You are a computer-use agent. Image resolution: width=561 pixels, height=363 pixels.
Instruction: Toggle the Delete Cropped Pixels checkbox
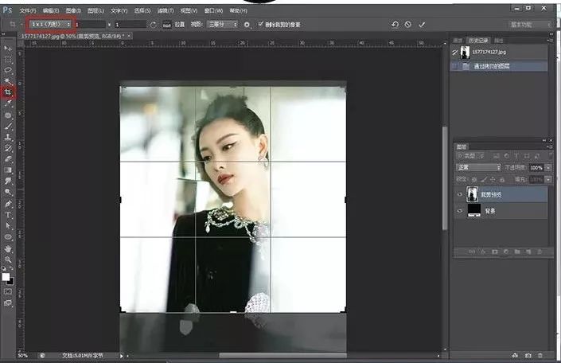(260, 25)
